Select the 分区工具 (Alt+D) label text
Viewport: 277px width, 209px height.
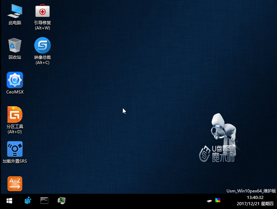click(15, 129)
